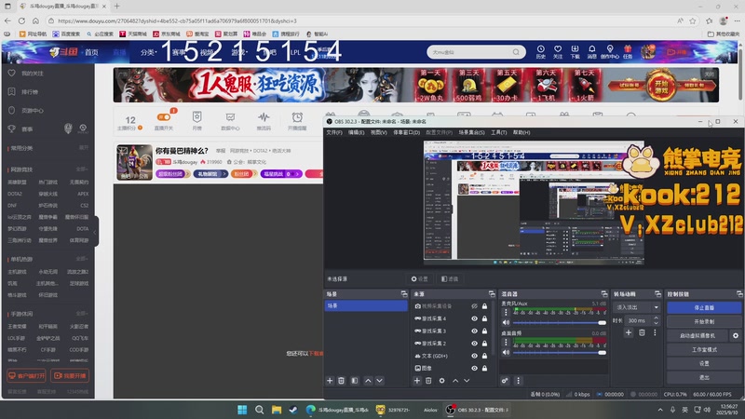Click 开始录制 start recording button
The height and width of the screenshot is (419, 745).
click(704, 321)
